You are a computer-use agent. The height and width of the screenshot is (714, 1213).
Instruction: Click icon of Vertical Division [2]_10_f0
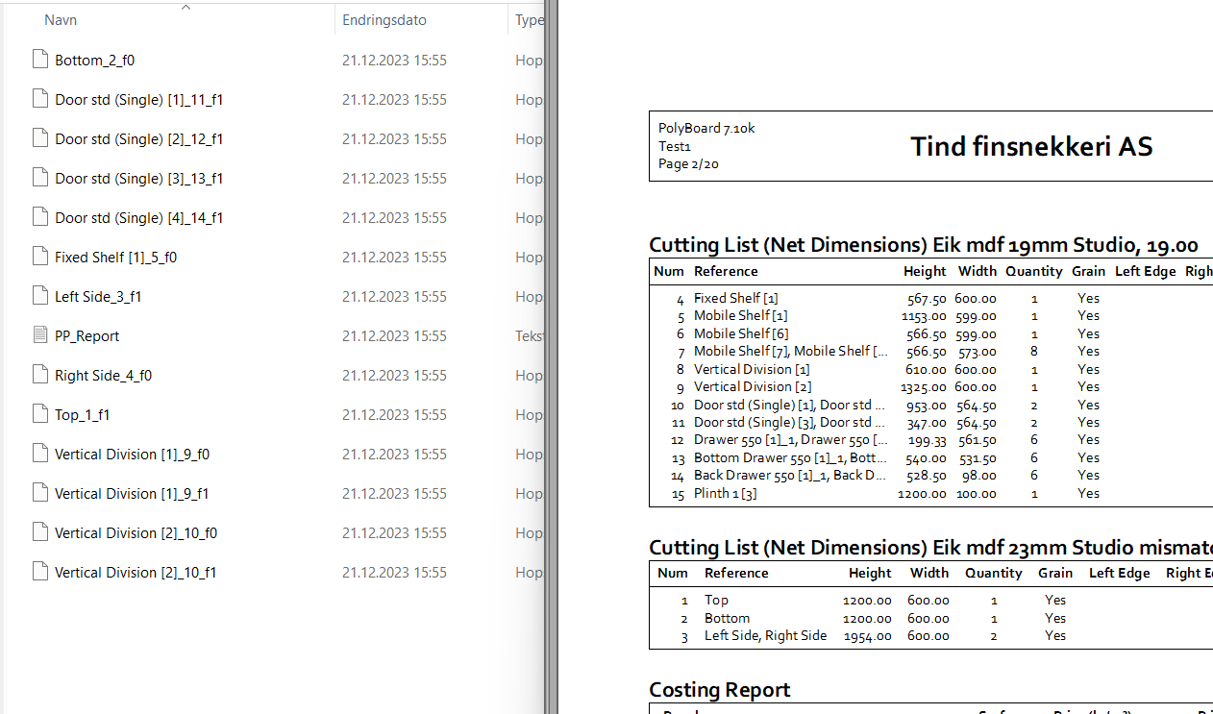click(x=39, y=532)
